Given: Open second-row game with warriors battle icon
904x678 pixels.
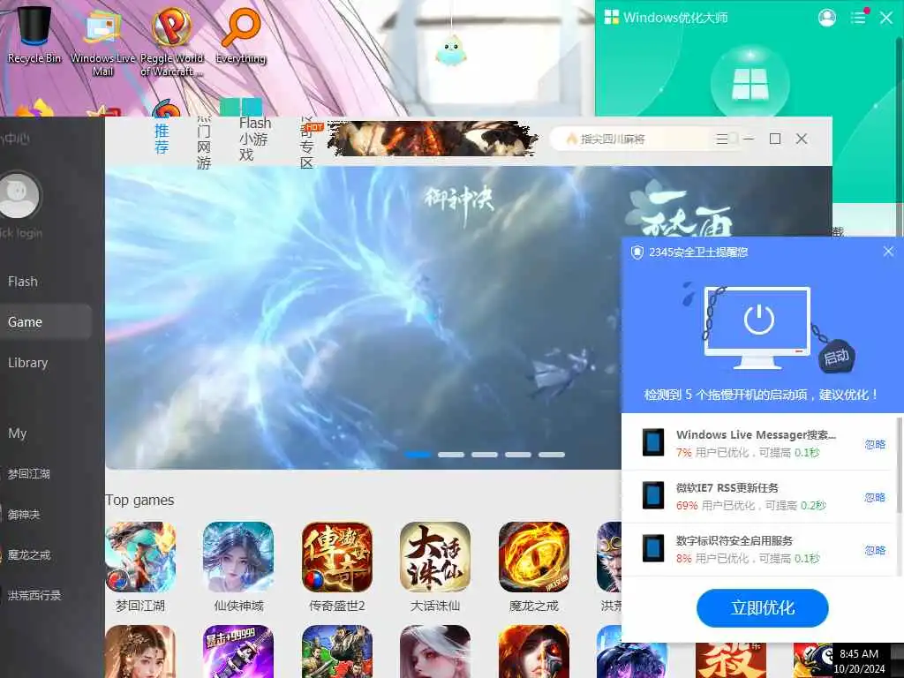Looking at the screenshot, I should (337, 652).
